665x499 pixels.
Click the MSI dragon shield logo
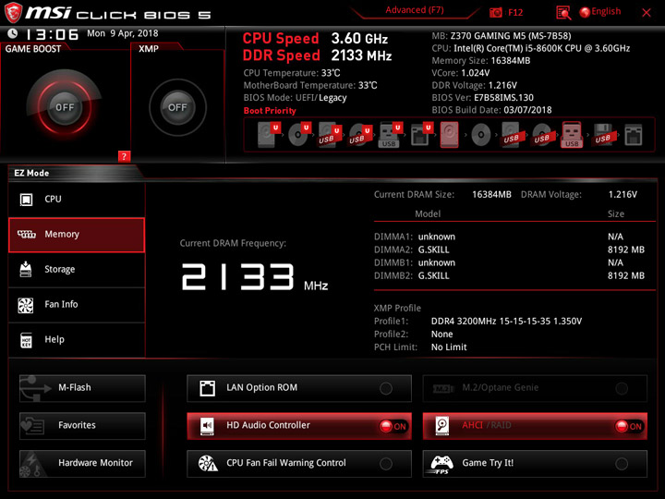pyautogui.click(x=13, y=12)
